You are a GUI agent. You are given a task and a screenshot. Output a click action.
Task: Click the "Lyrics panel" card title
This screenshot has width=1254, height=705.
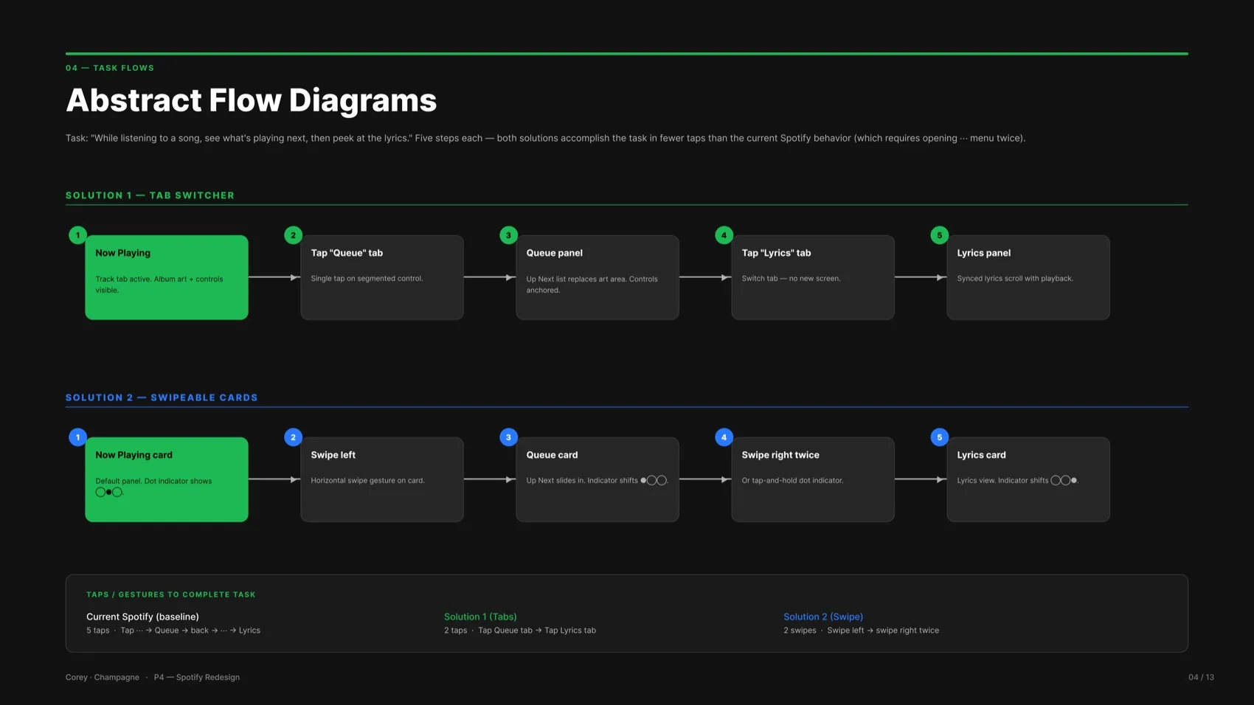coord(983,253)
